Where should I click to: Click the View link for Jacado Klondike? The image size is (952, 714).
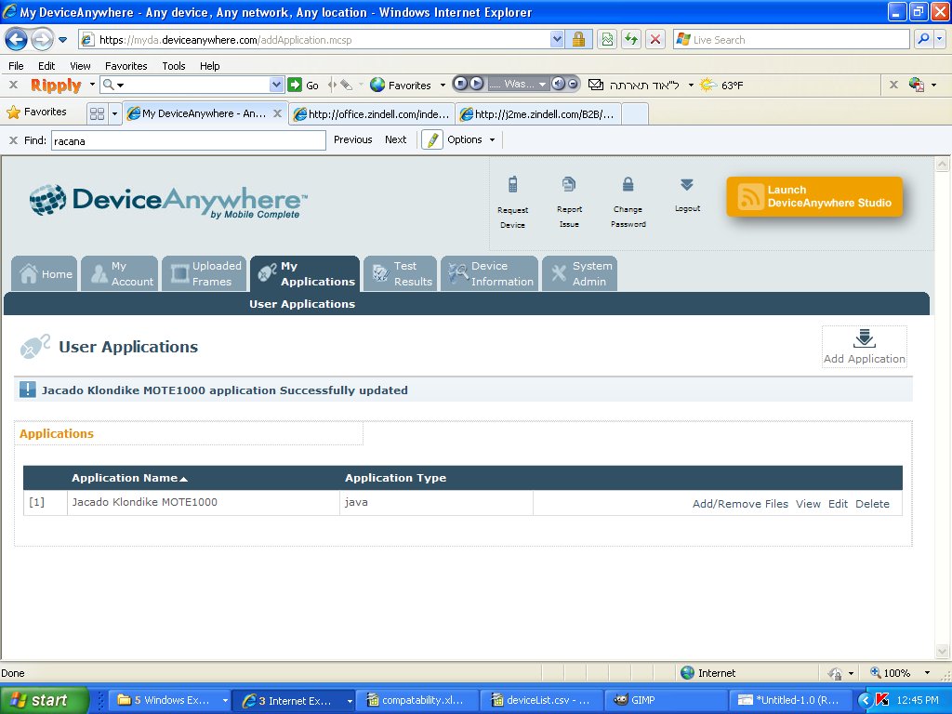[808, 504]
